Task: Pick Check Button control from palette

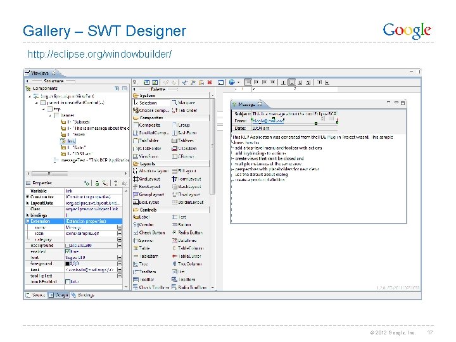Action: pyautogui.click(x=149, y=232)
